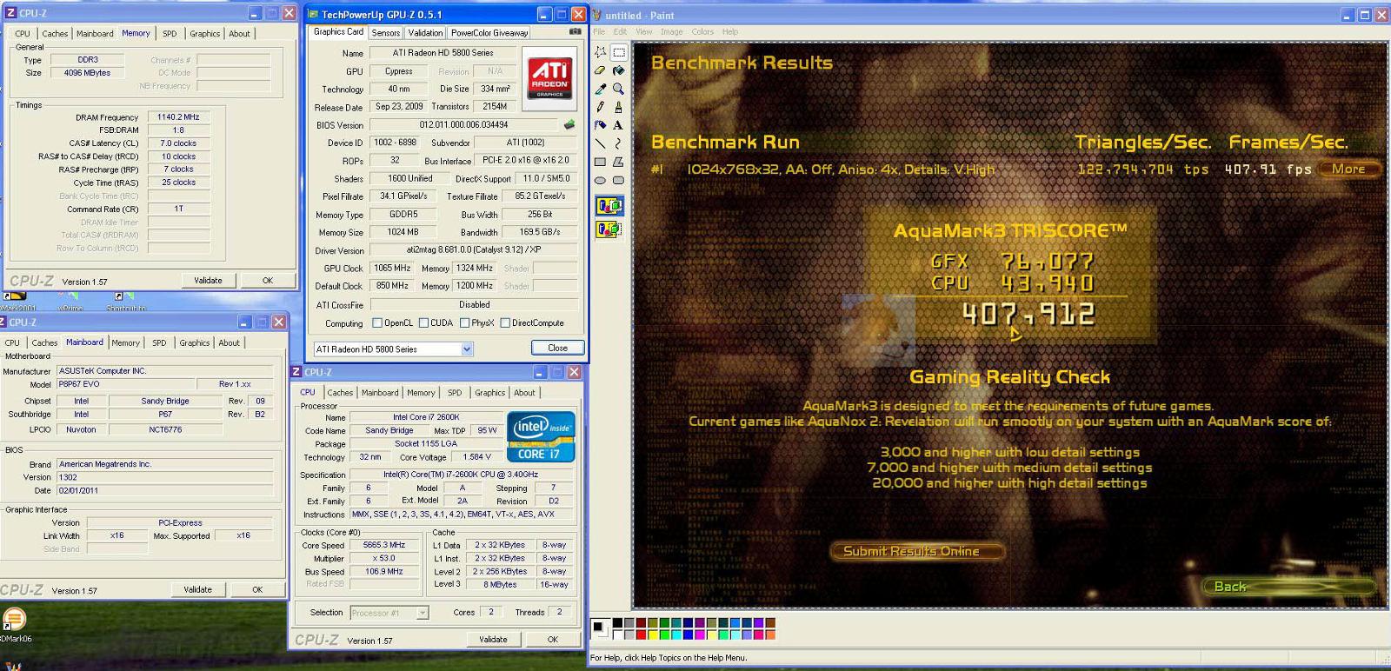This screenshot has width=1391, height=671.
Task: Pick the yellow palette swatch in Paint
Action: coord(653,634)
